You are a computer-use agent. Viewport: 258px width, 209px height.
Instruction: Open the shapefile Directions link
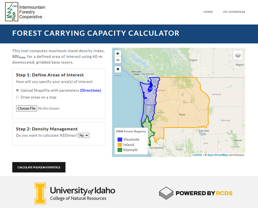[90, 91]
